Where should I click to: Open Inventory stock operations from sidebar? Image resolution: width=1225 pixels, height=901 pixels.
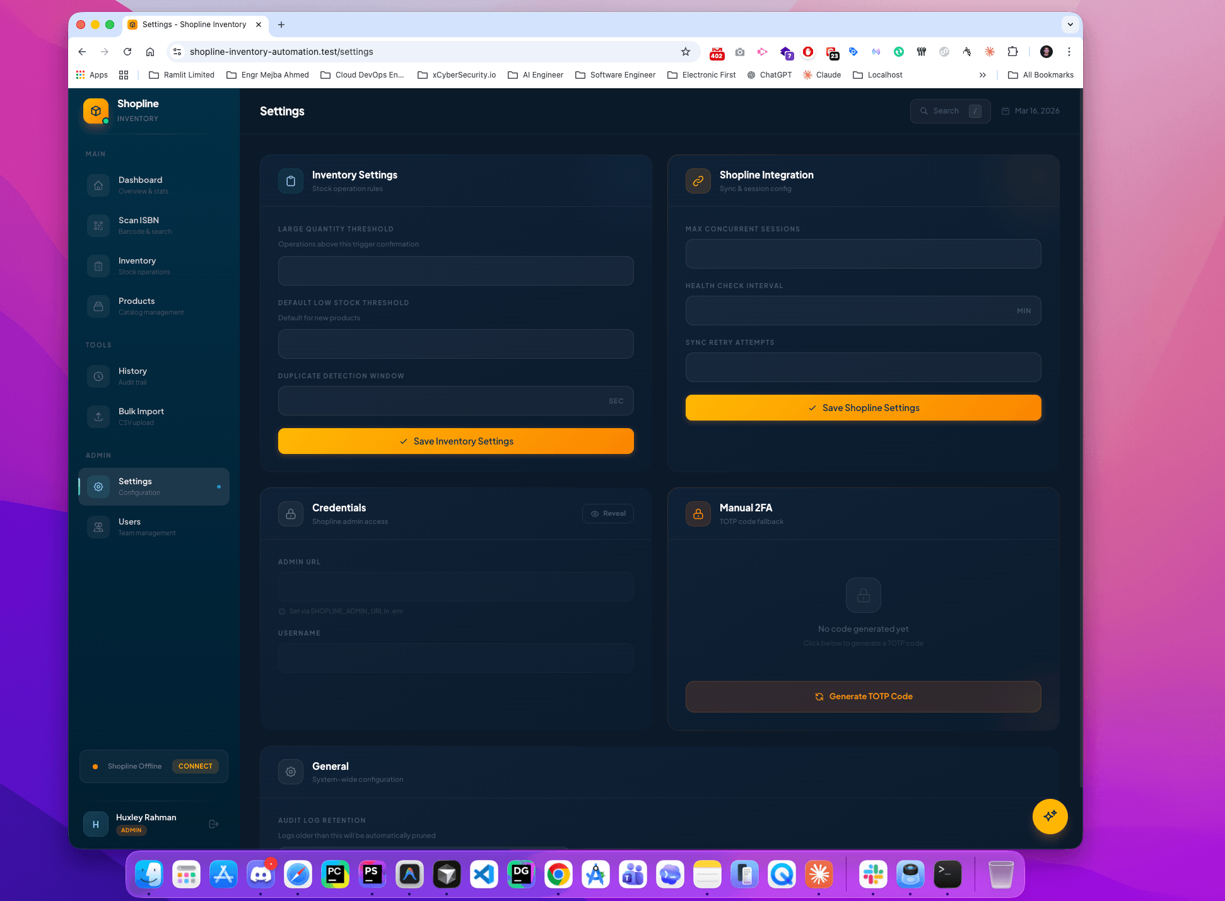pos(138,265)
